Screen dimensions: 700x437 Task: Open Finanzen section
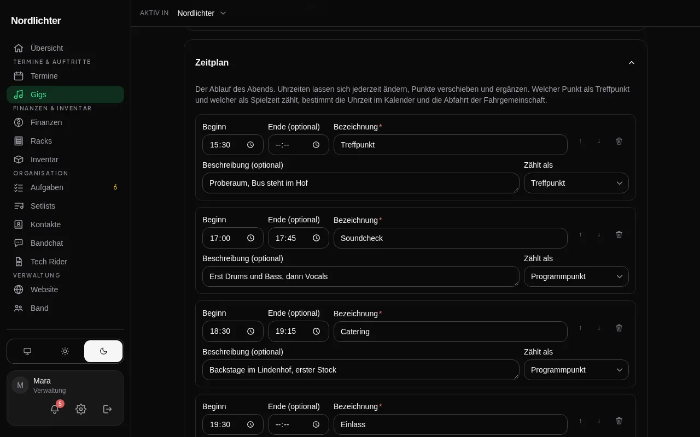(65, 122)
